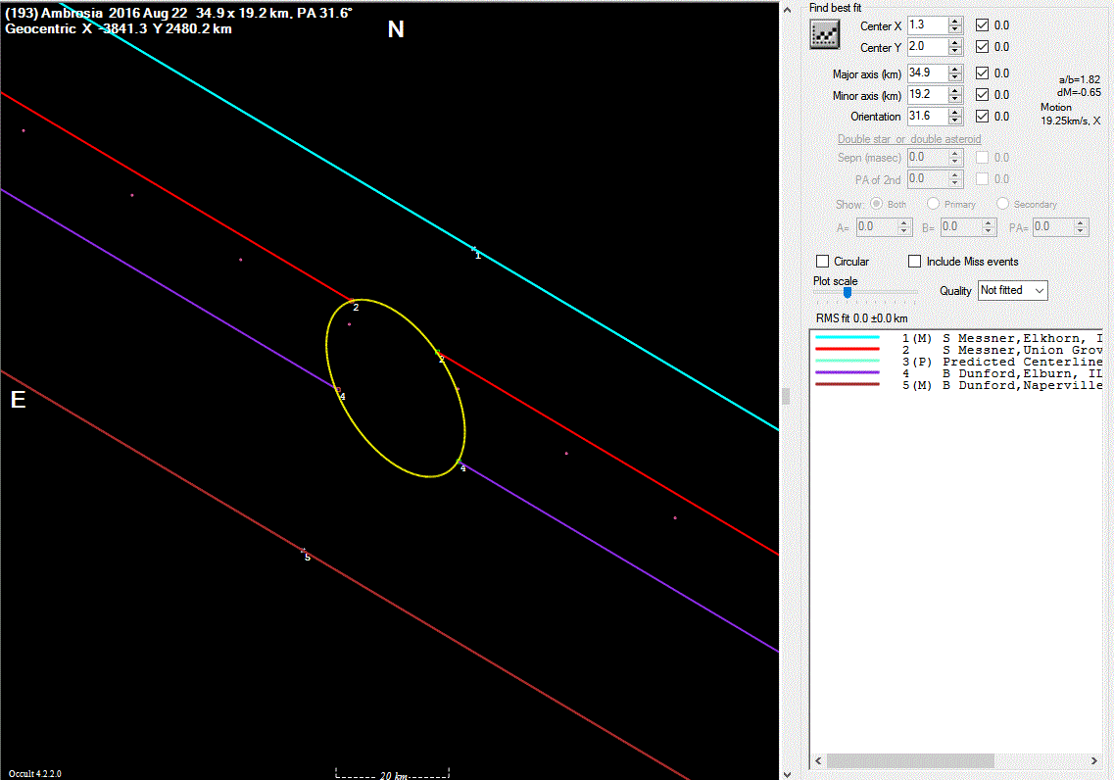Screen dimensions: 1114x780
Task: Increase the Center X value
Action: tap(955, 21)
